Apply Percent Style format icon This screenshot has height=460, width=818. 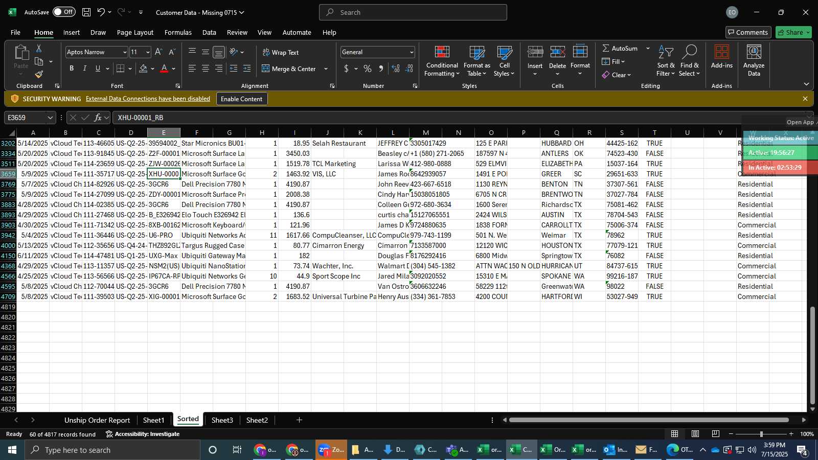(368, 68)
